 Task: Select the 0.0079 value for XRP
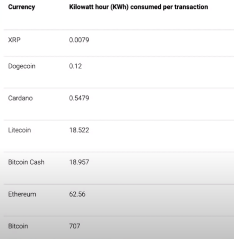pyautogui.click(x=79, y=40)
